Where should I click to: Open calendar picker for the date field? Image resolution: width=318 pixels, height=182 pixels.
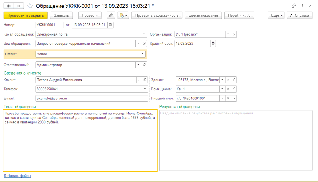[x=110, y=25]
